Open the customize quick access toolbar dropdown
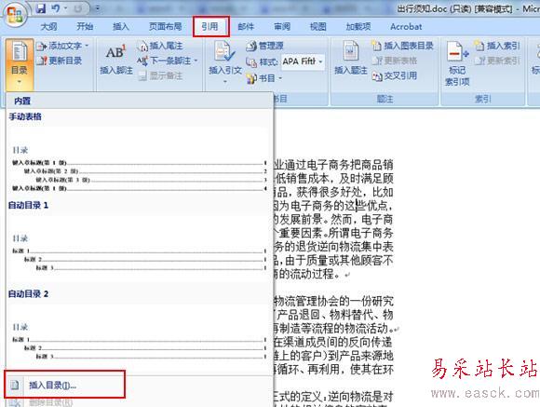The width and height of the screenshot is (540, 407). [98, 8]
